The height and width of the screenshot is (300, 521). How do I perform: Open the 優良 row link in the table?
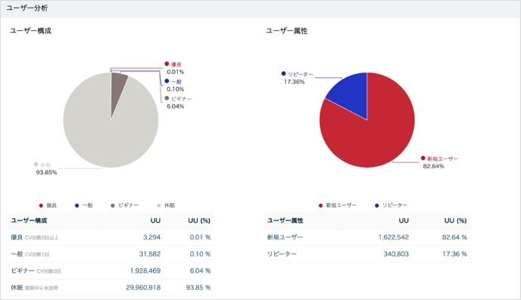[17, 237]
